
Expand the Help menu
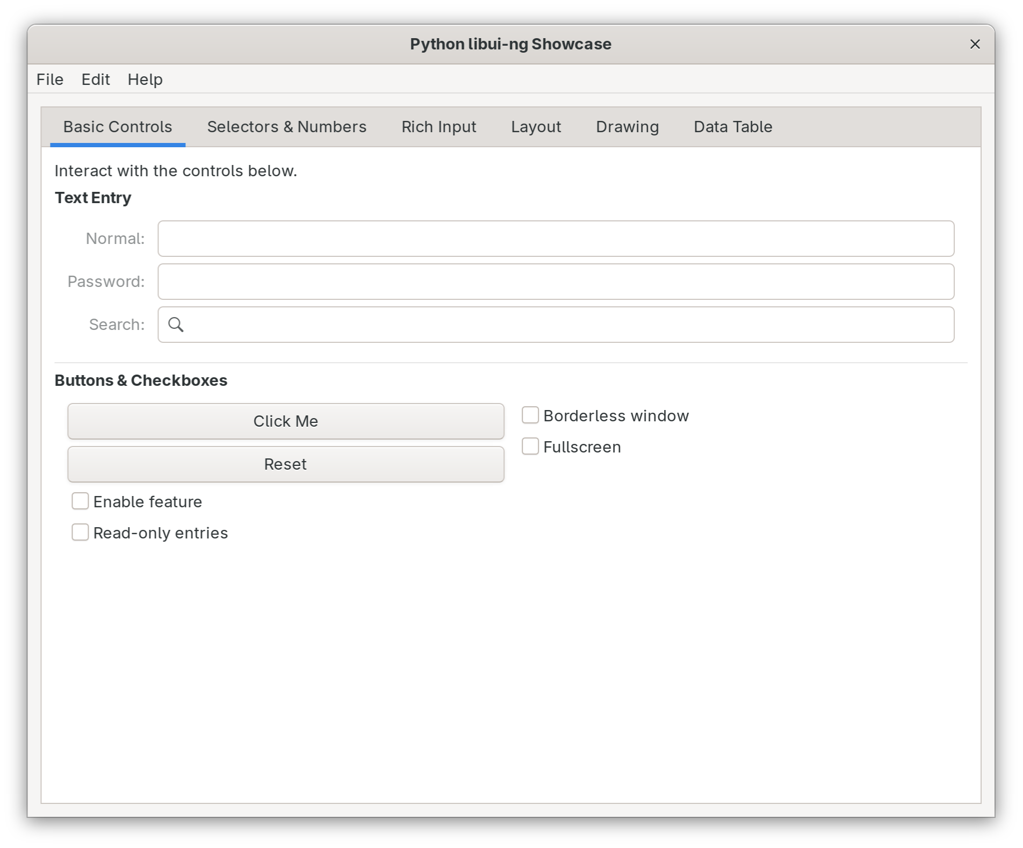145,80
